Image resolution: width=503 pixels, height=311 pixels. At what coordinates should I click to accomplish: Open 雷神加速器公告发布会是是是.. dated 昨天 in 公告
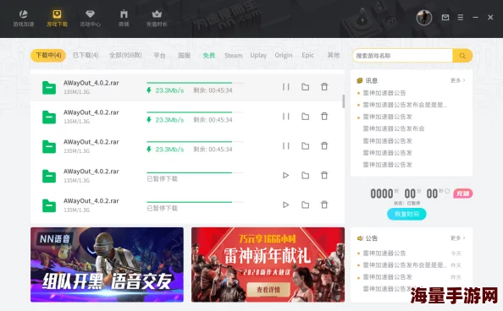405,265
